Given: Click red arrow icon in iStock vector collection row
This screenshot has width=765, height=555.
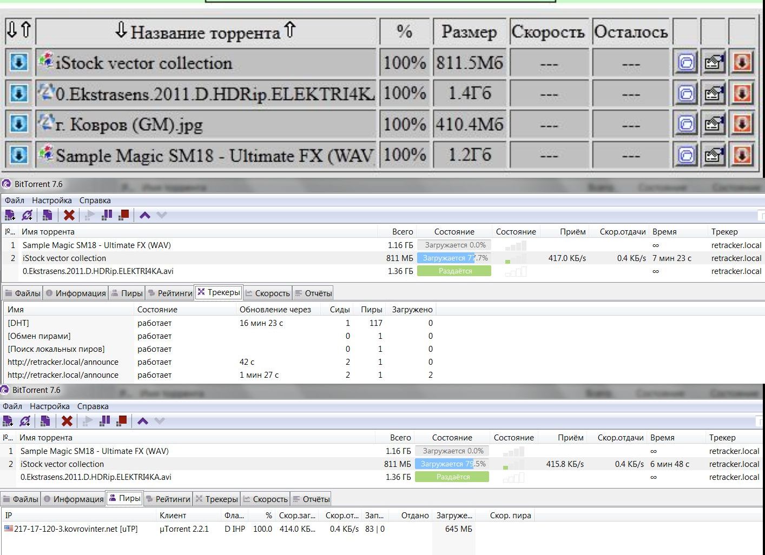Looking at the screenshot, I should (x=742, y=63).
